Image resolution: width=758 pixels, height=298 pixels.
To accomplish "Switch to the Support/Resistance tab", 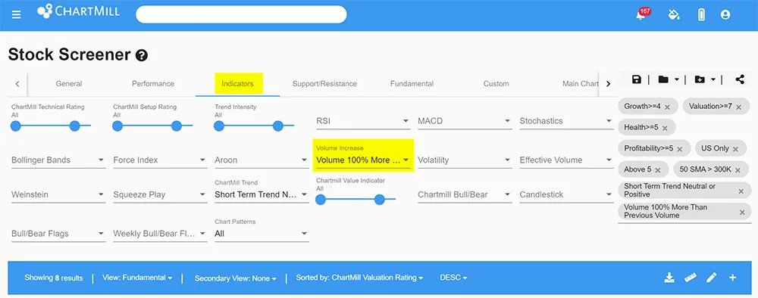I will point(324,83).
